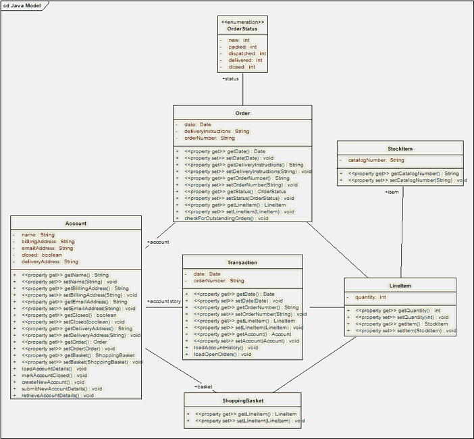Click the 'deliveryAddress: String' attribute in Account

pyautogui.click(x=50, y=261)
